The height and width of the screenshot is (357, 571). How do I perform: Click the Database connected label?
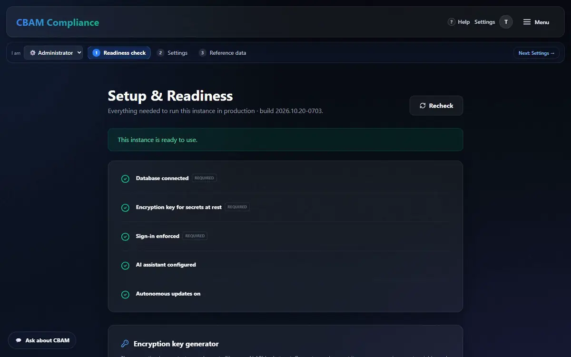[162, 178]
